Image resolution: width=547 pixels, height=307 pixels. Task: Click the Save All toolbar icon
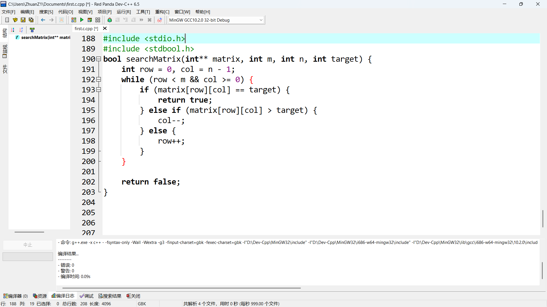click(x=31, y=20)
